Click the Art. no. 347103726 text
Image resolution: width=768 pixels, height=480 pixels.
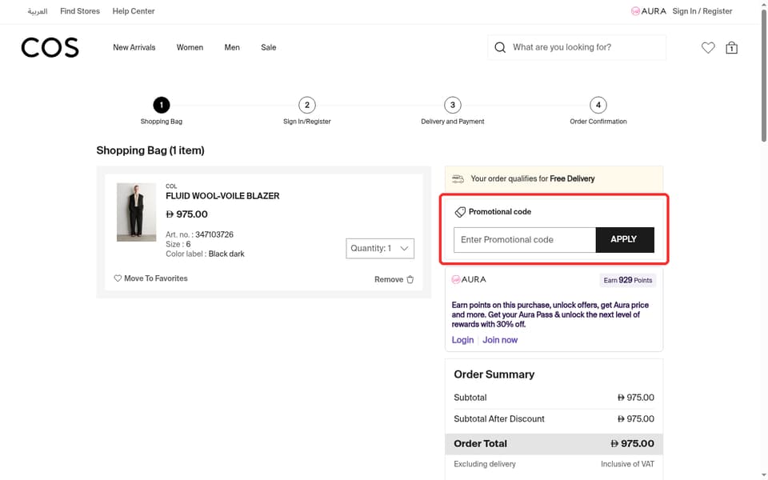click(x=199, y=234)
